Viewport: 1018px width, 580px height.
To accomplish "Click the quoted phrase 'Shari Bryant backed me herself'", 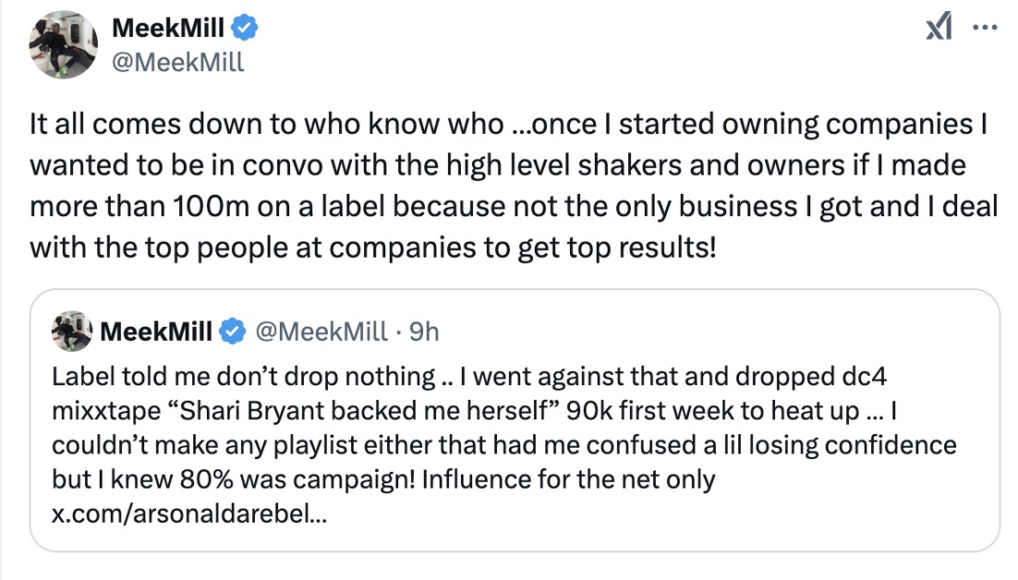I will tap(365, 411).
